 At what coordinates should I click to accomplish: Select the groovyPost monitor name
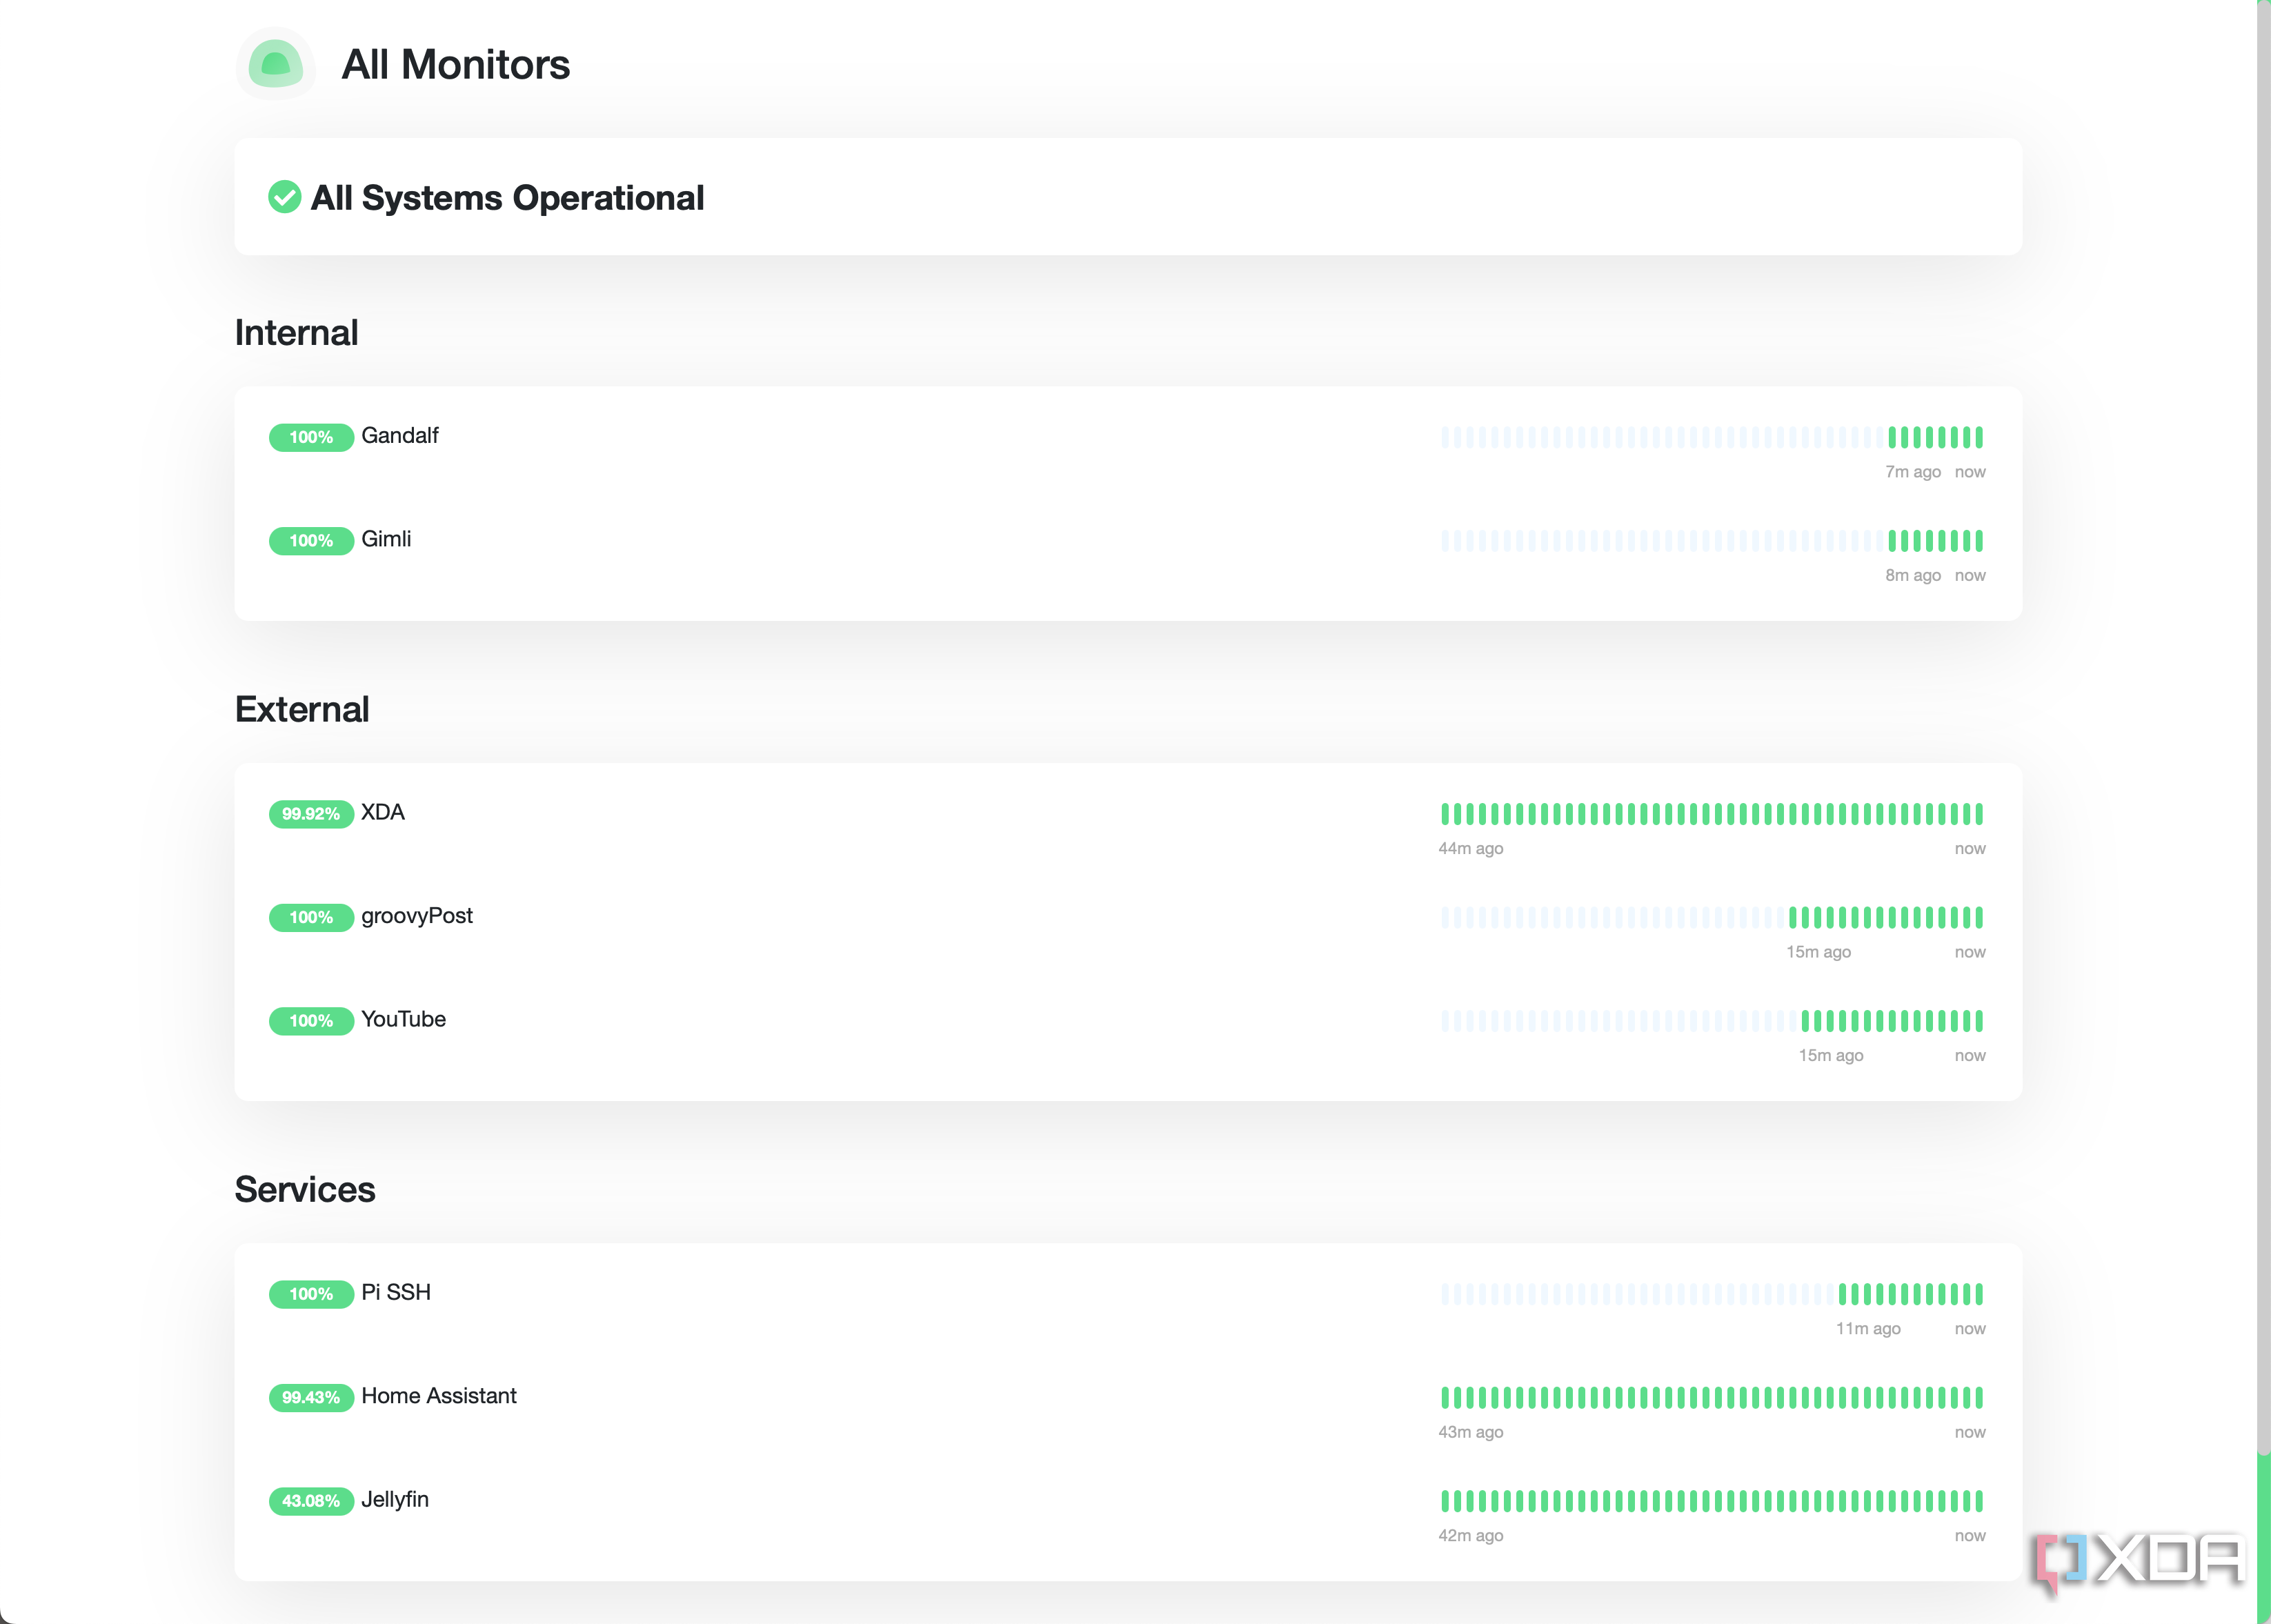[x=417, y=916]
